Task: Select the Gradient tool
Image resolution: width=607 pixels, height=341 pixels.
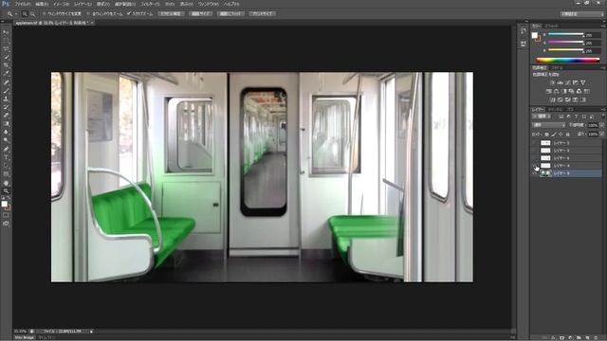Action: click(6, 124)
